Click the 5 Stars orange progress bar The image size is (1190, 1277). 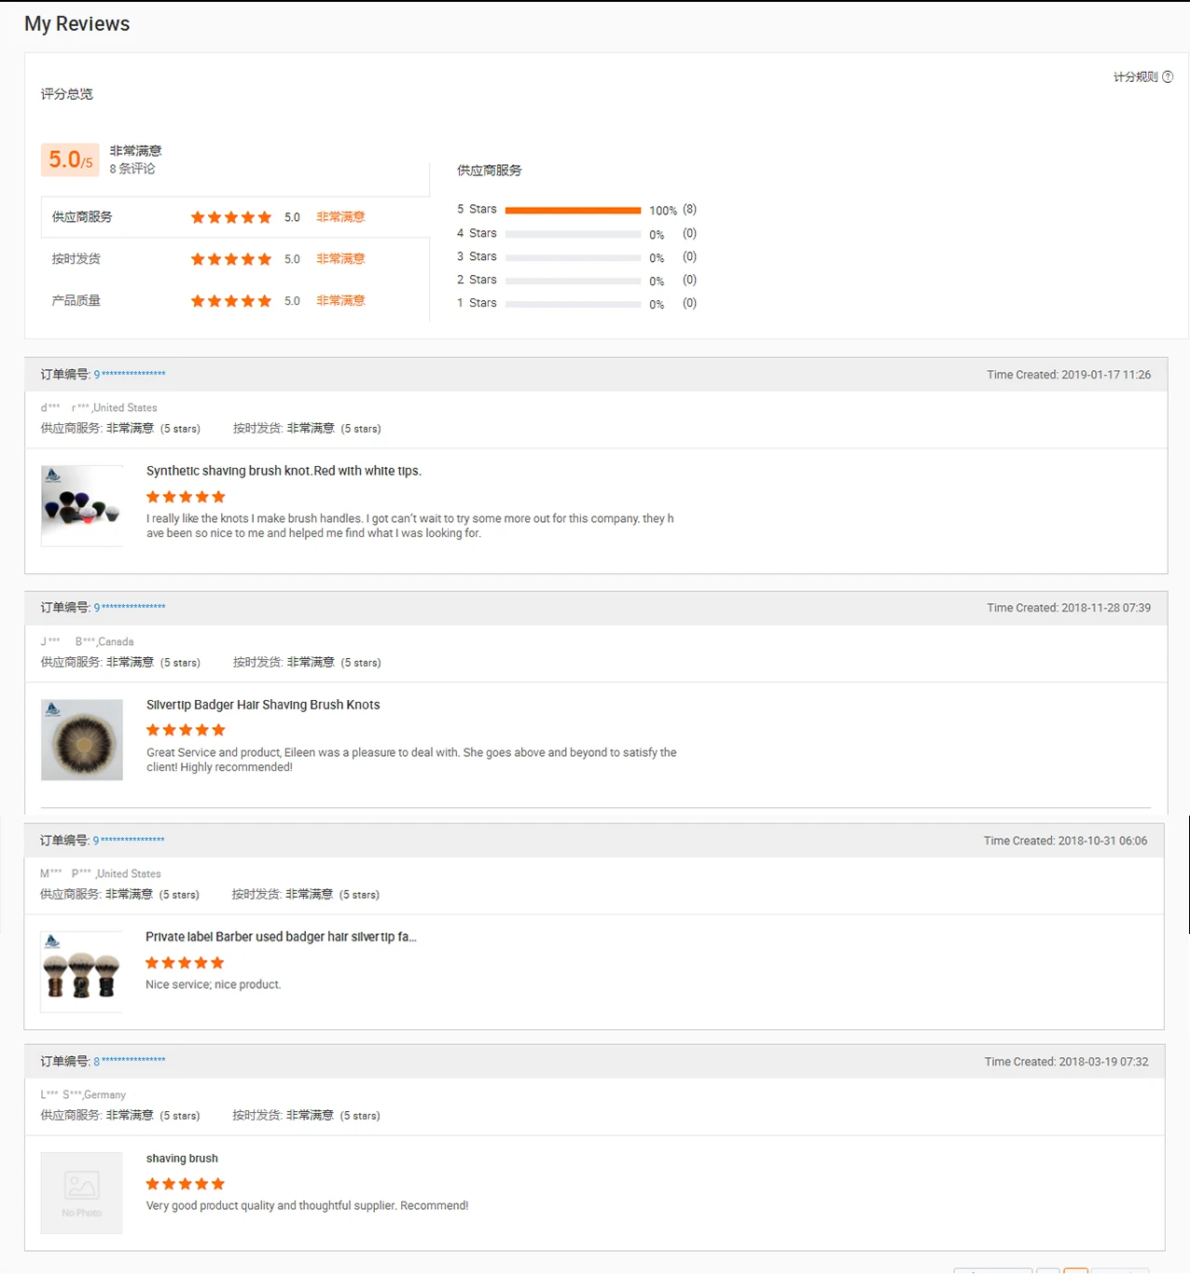(573, 211)
